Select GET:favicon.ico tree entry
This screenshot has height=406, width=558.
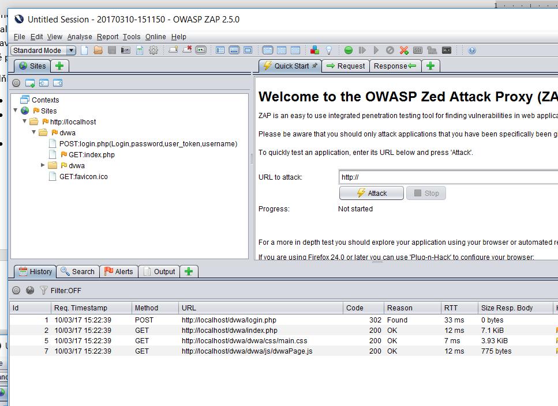83,177
